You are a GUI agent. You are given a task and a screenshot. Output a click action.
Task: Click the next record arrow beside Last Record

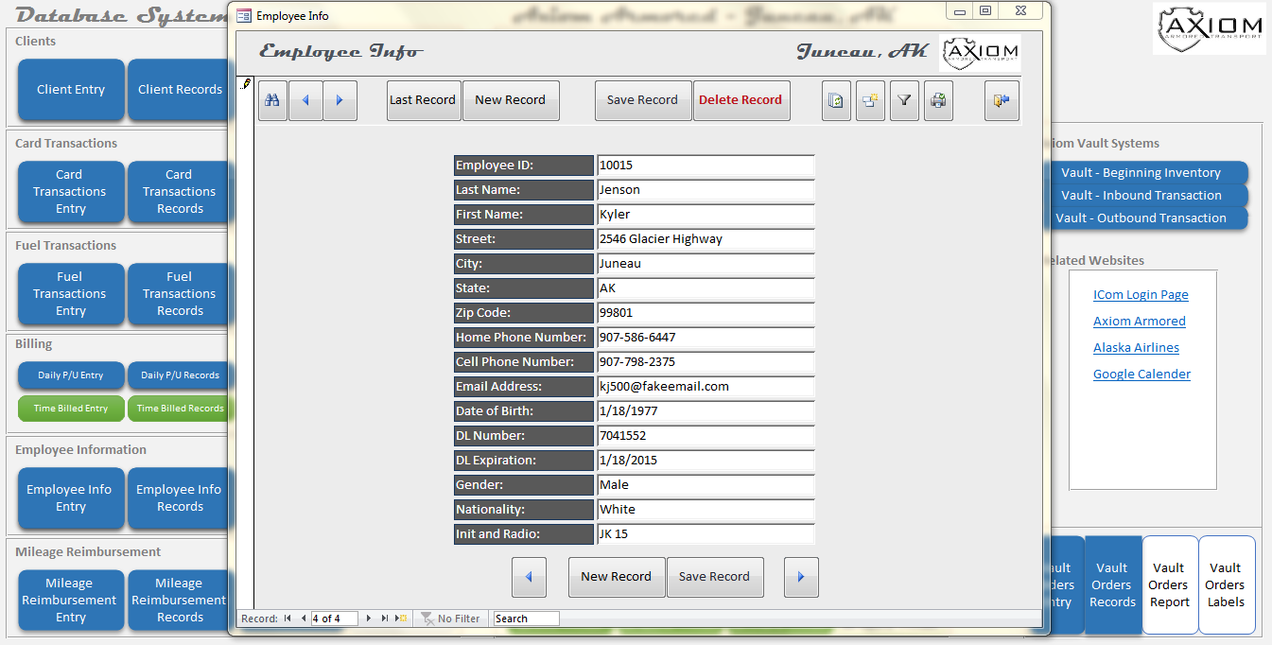pyautogui.click(x=340, y=100)
